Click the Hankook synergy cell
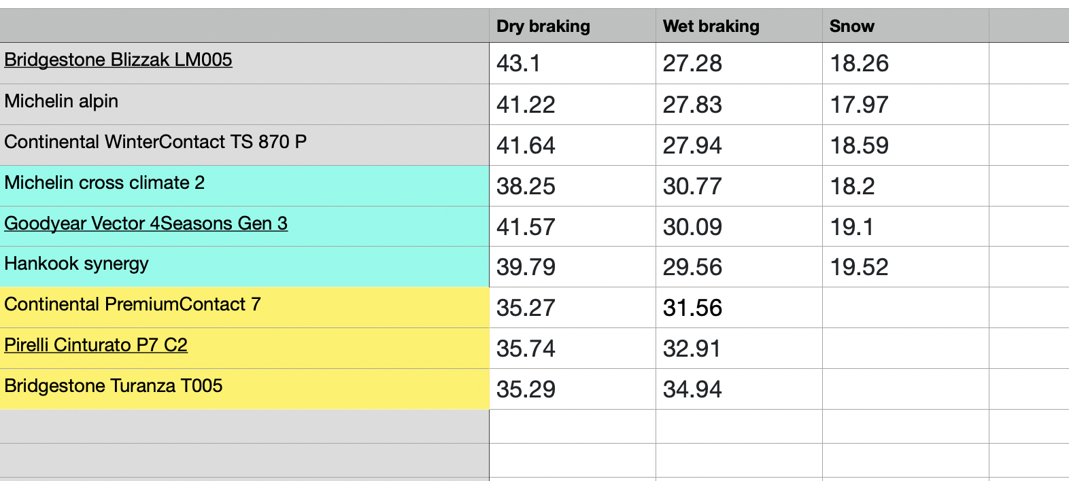 [x=76, y=264]
